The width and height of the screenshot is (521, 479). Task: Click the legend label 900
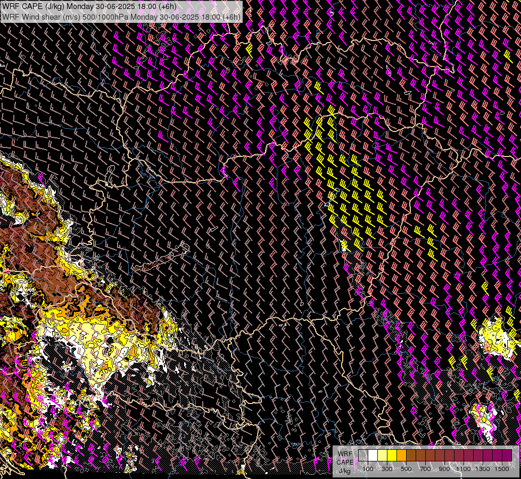(444, 469)
